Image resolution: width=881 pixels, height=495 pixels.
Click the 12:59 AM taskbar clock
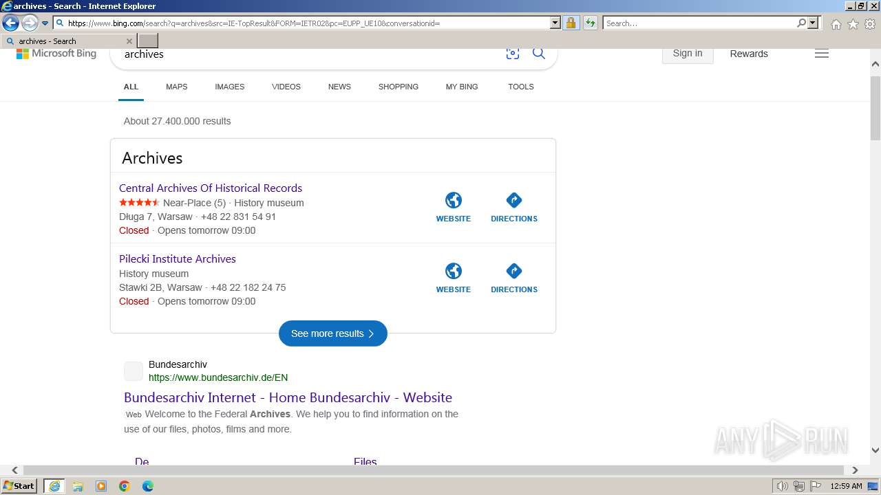click(846, 486)
